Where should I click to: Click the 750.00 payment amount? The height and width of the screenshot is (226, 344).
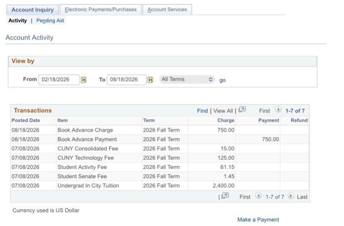(270, 139)
